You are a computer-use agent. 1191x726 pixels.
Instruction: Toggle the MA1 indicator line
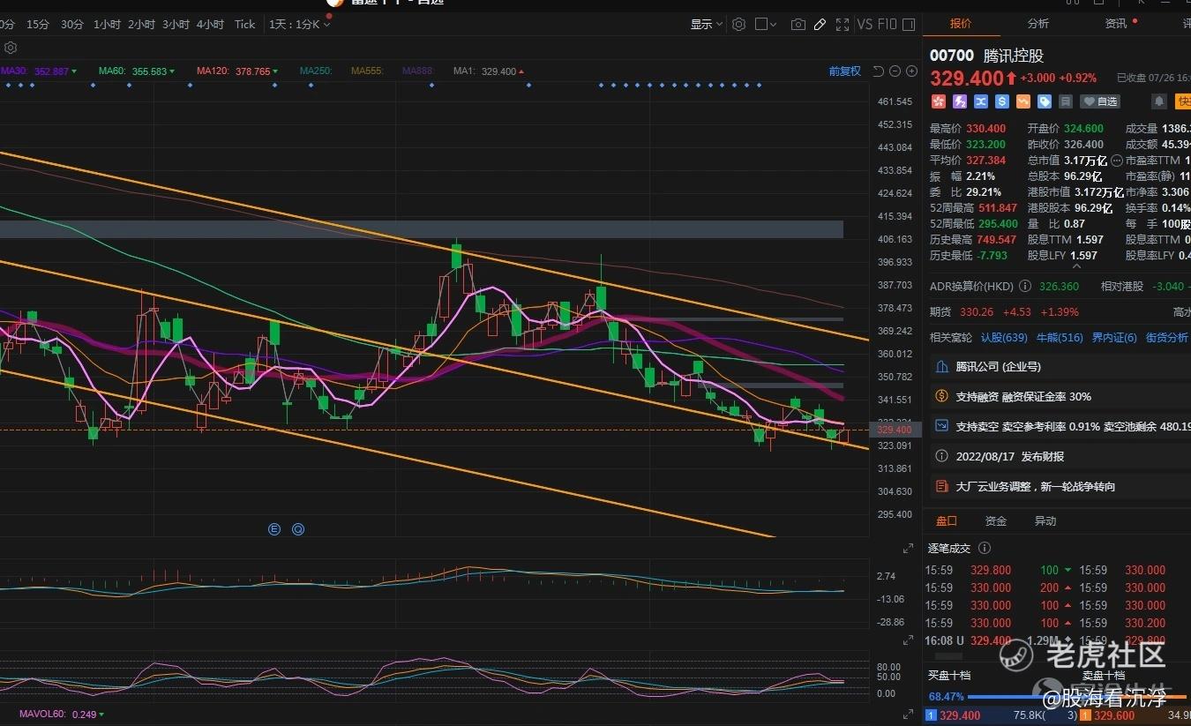pyautogui.click(x=489, y=71)
